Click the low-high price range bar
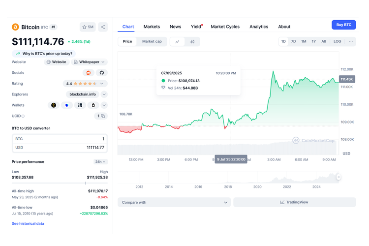Viewport: 369px width, 246px height. (x=60, y=183)
